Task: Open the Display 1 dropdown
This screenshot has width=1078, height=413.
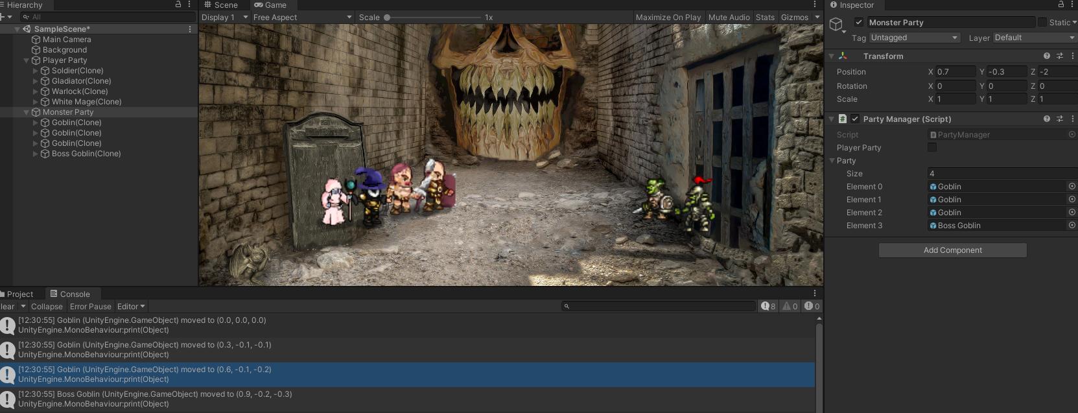Action: pyautogui.click(x=224, y=18)
